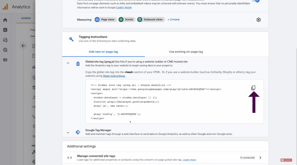This screenshot has width=297, height=165.
Task: Click the Manage connected site tags row
Action: coord(165,158)
